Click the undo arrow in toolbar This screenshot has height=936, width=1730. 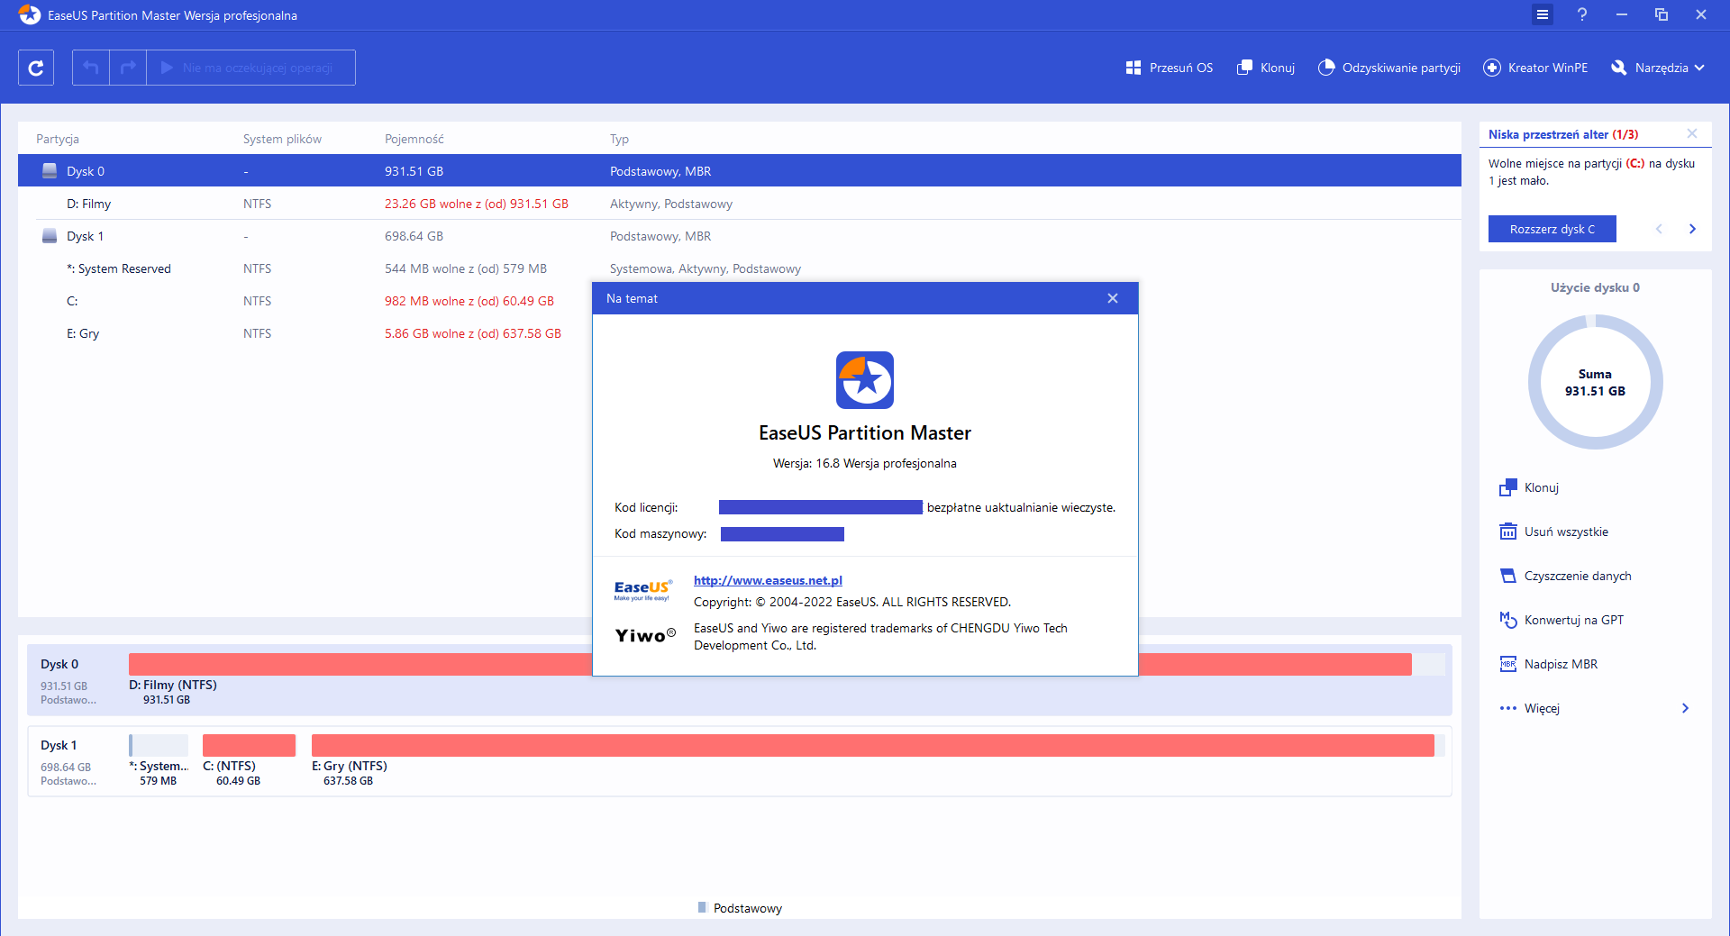coord(91,68)
